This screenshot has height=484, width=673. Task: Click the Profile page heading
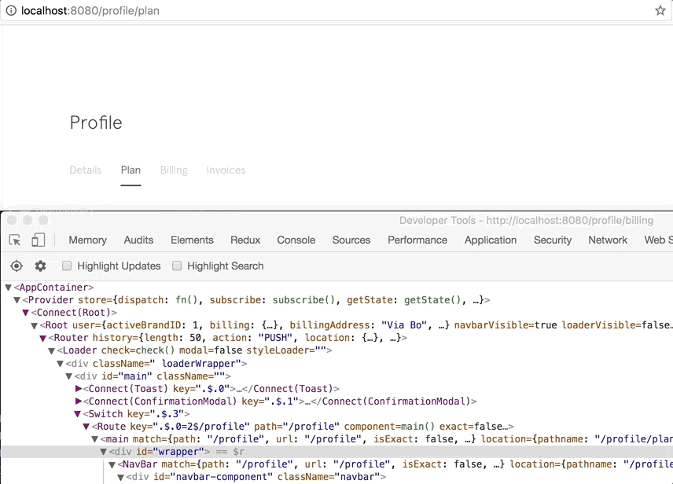coord(96,123)
